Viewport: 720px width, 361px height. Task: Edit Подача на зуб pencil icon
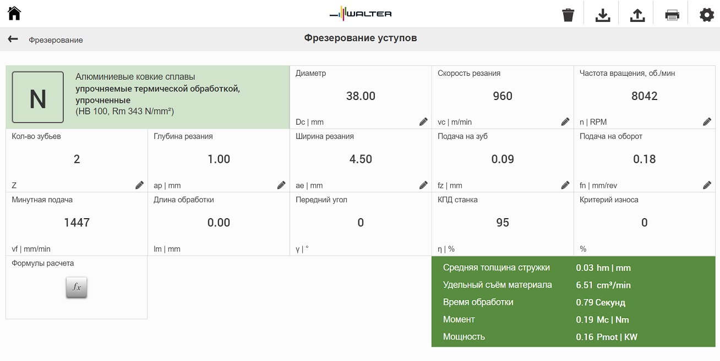click(x=565, y=185)
